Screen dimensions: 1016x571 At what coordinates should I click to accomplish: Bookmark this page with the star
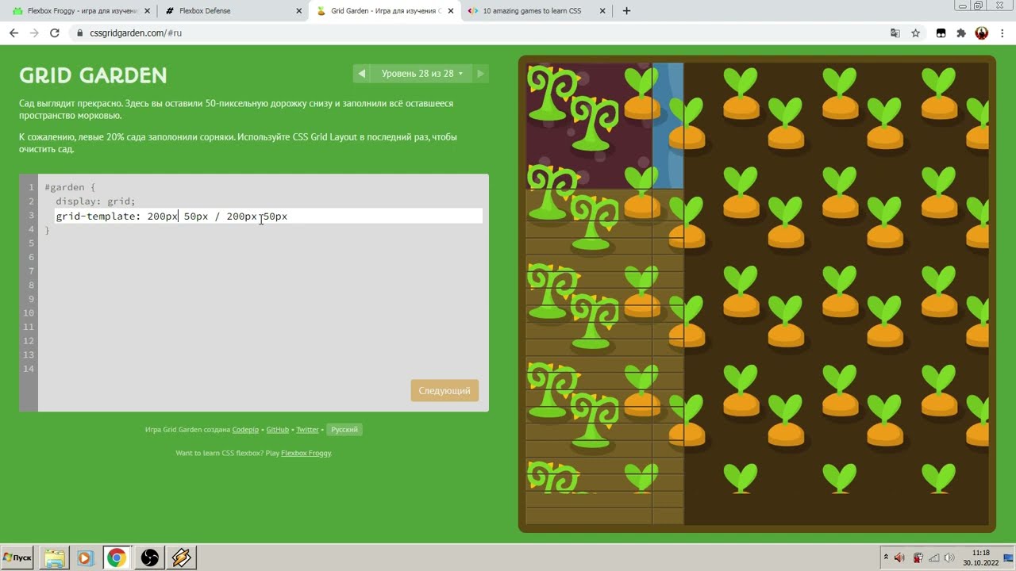(916, 33)
